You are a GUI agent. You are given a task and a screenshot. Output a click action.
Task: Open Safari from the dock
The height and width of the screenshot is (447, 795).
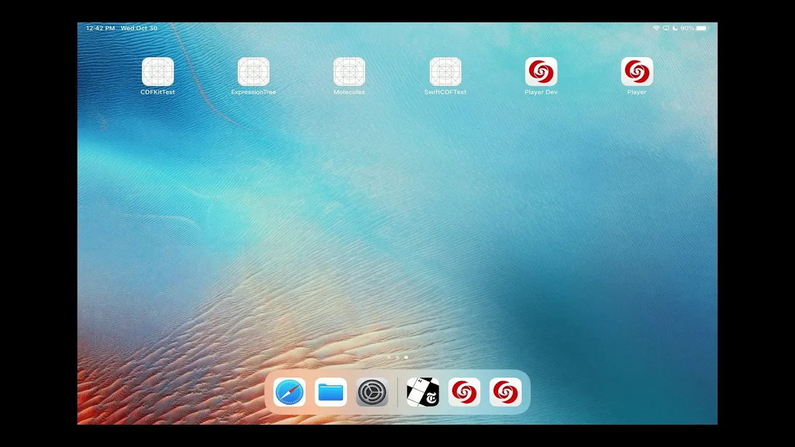click(289, 392)
